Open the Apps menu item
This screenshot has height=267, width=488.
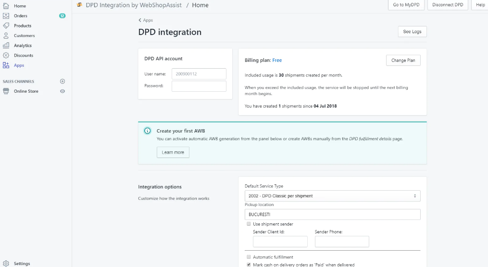pos(19,65)
